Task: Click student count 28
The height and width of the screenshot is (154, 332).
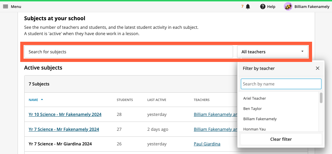Action: (119, 114)
